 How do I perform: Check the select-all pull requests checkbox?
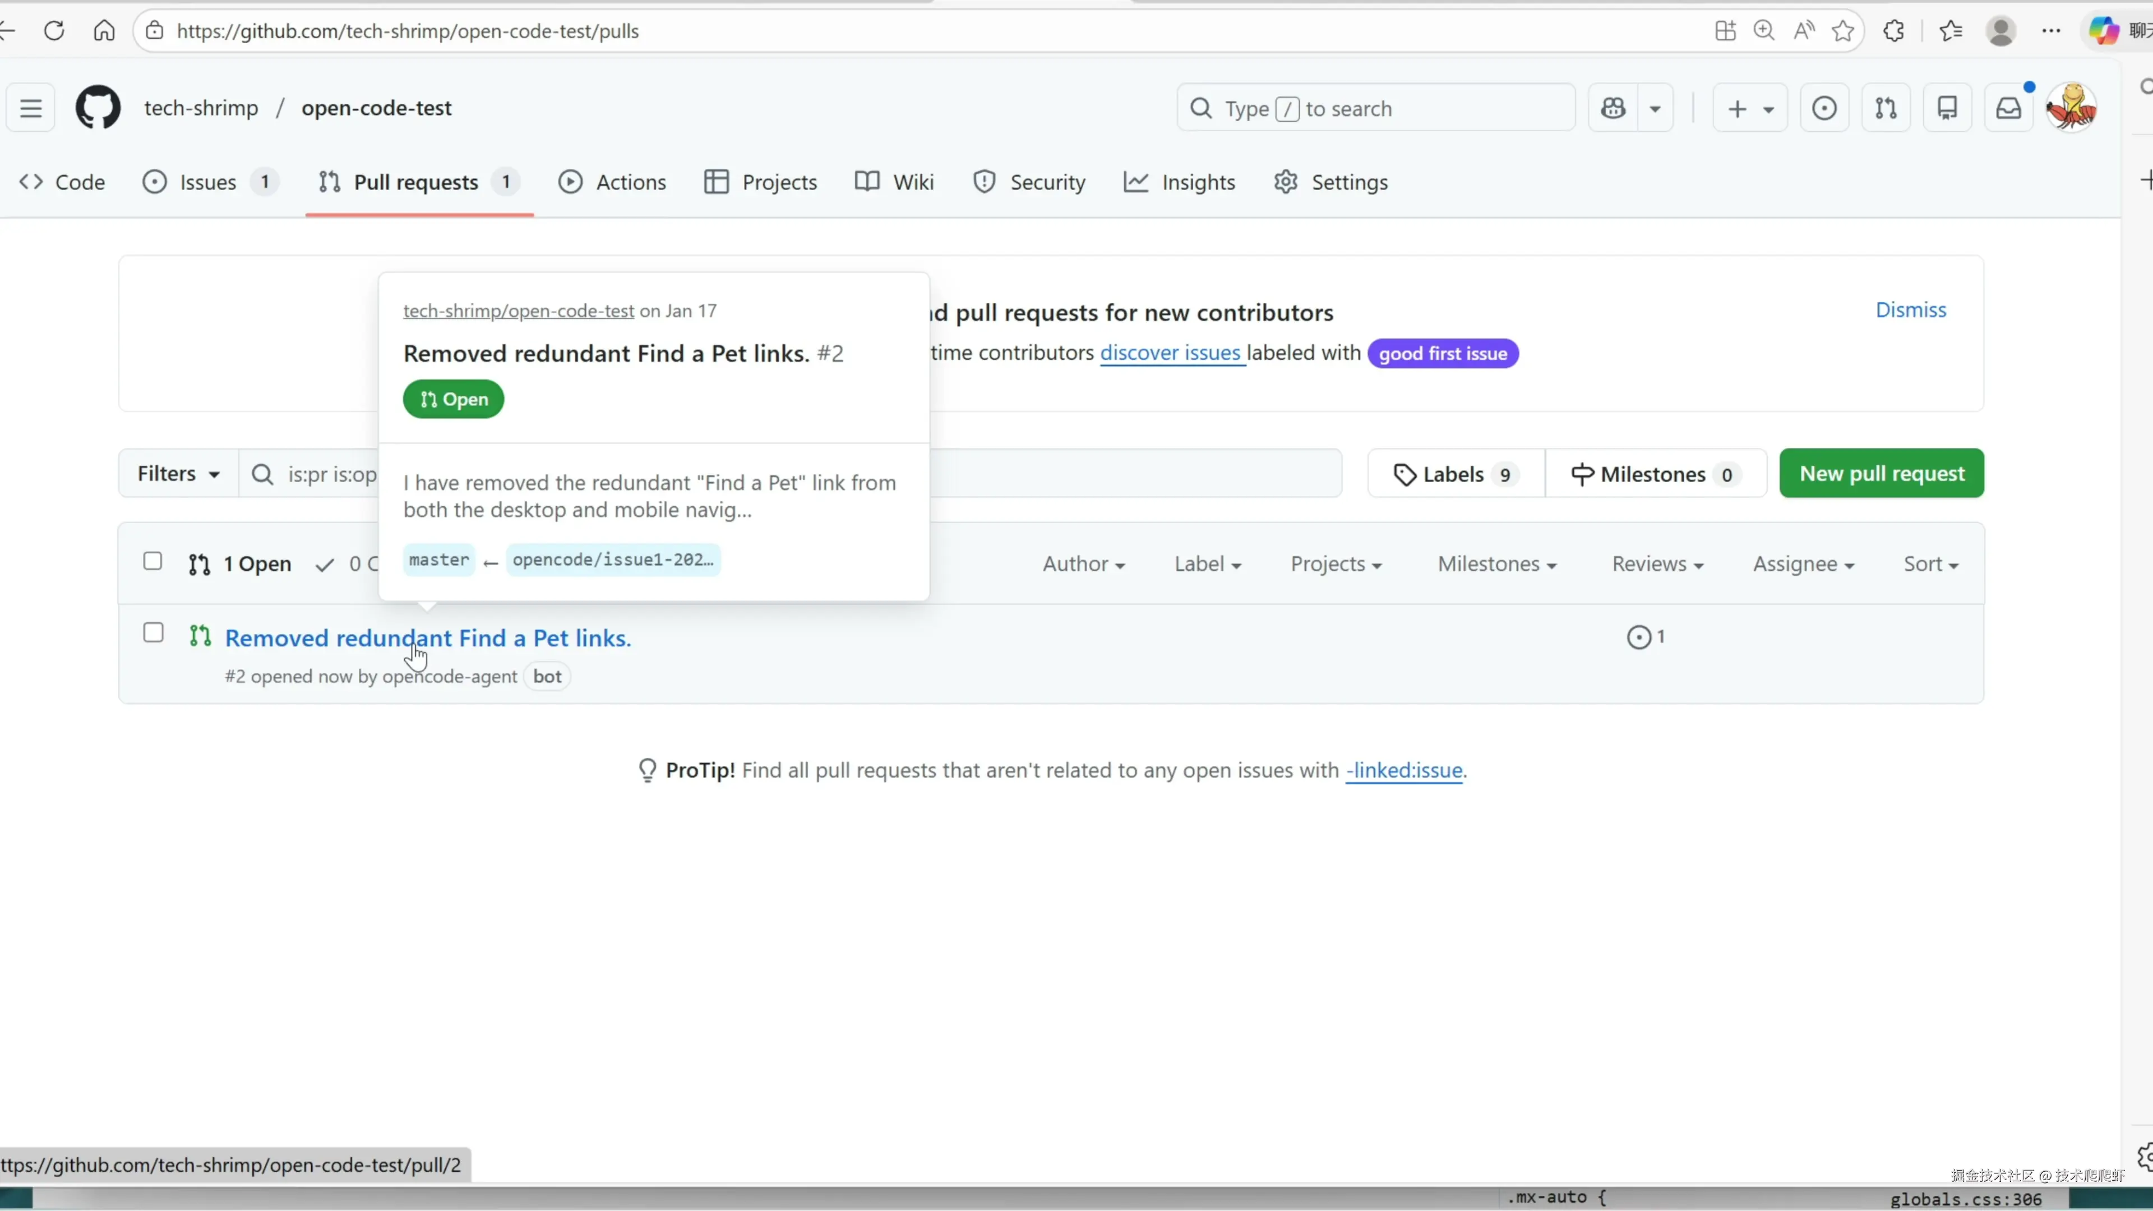[x=152, y=561]
